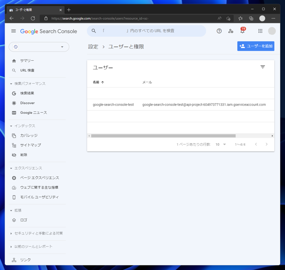Click the asterisk icon beside Discover
285x270 pixels.
coord(14,103)
